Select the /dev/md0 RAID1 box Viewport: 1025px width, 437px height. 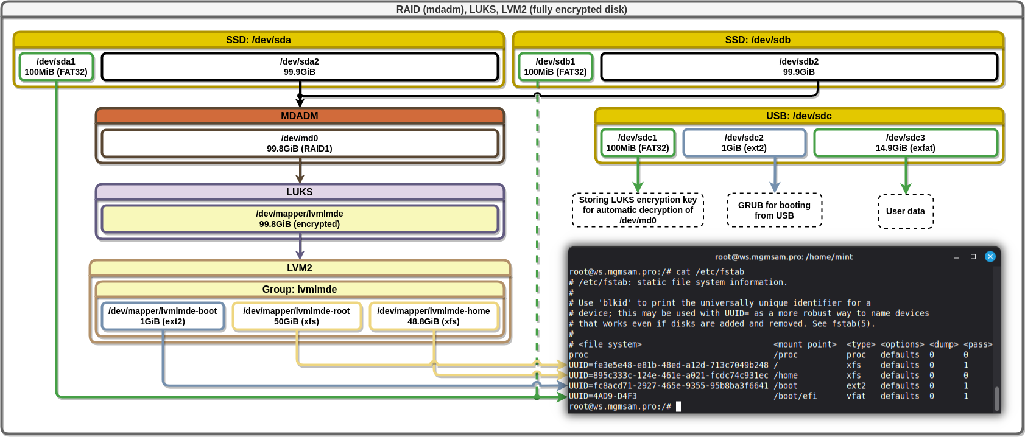[299, 144]
